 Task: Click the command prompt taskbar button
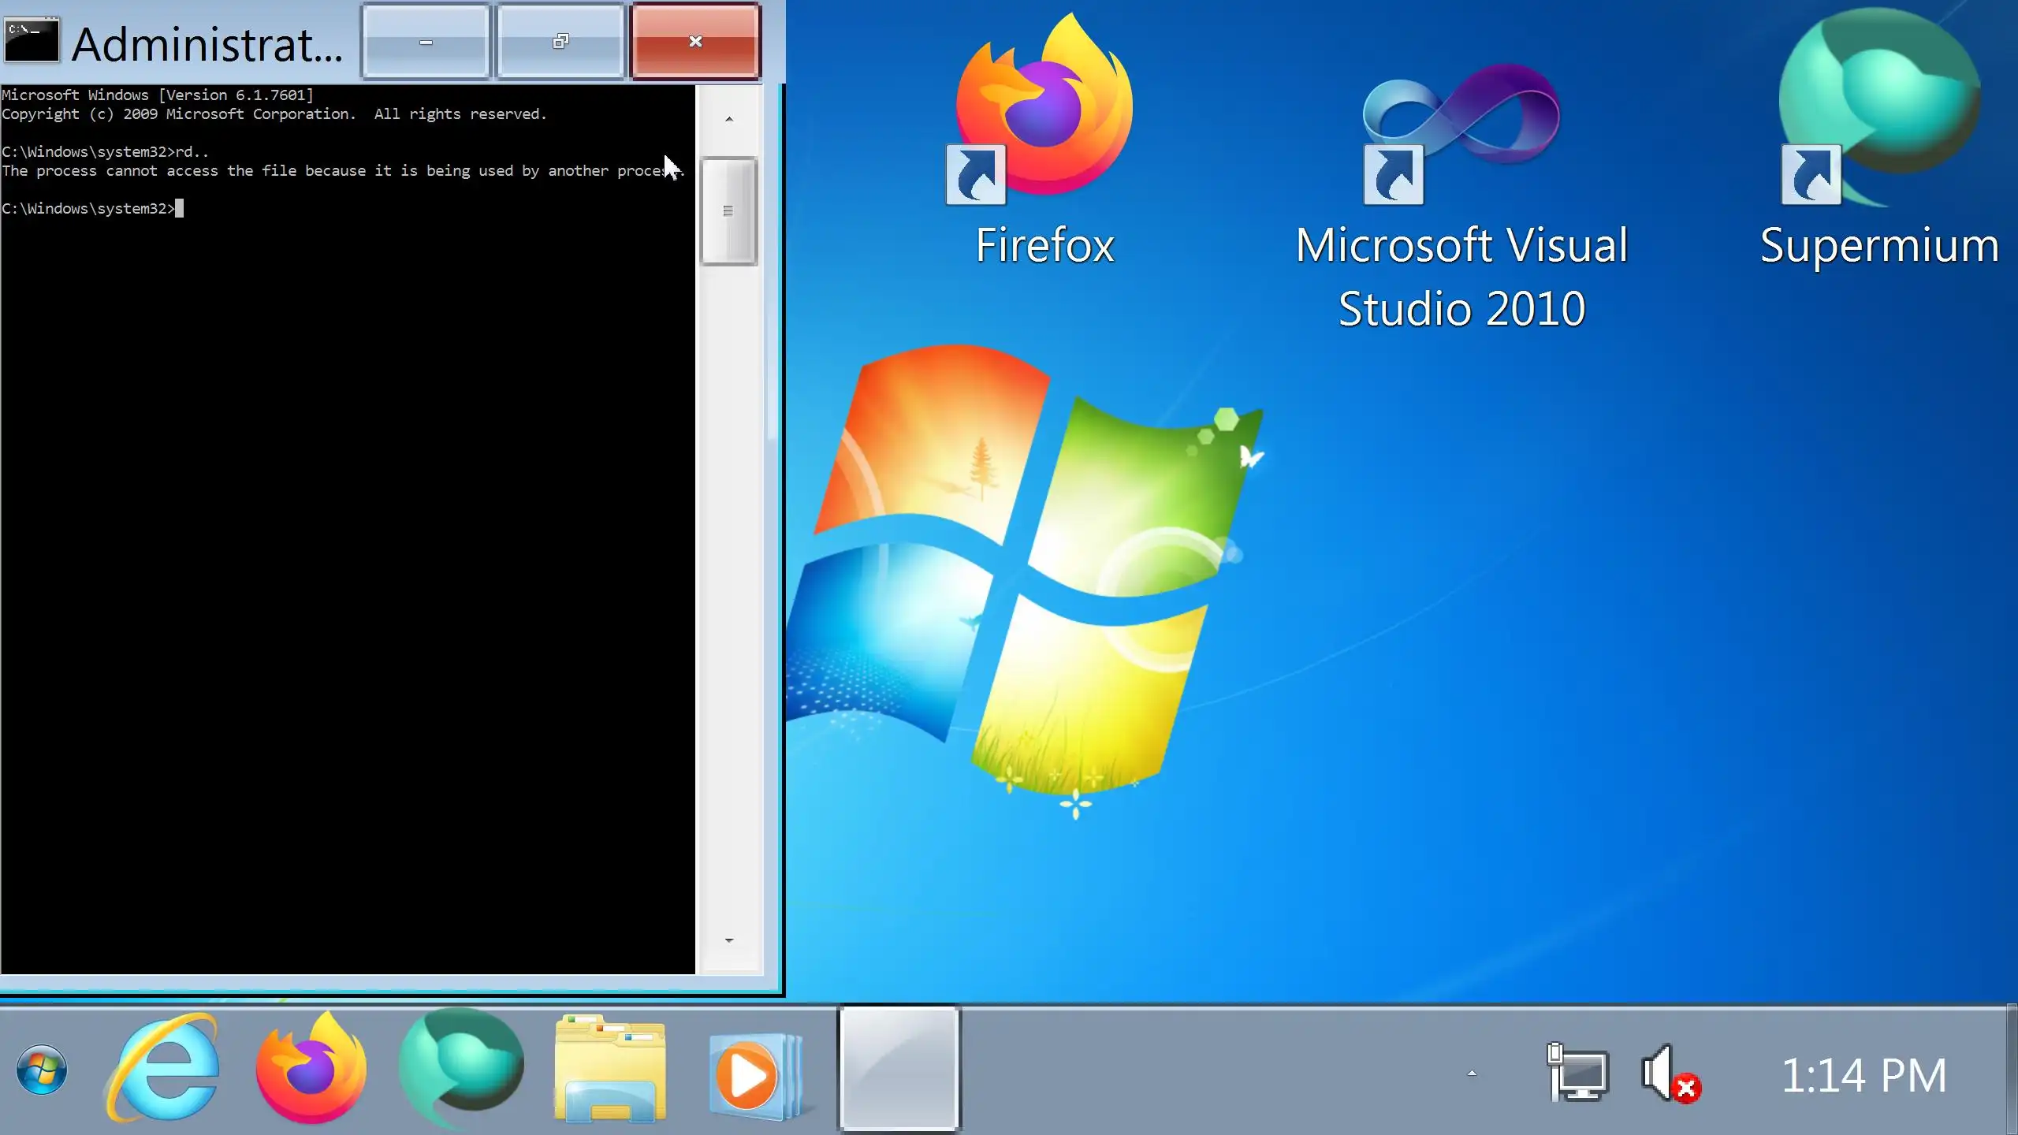tap(899, 1070)
